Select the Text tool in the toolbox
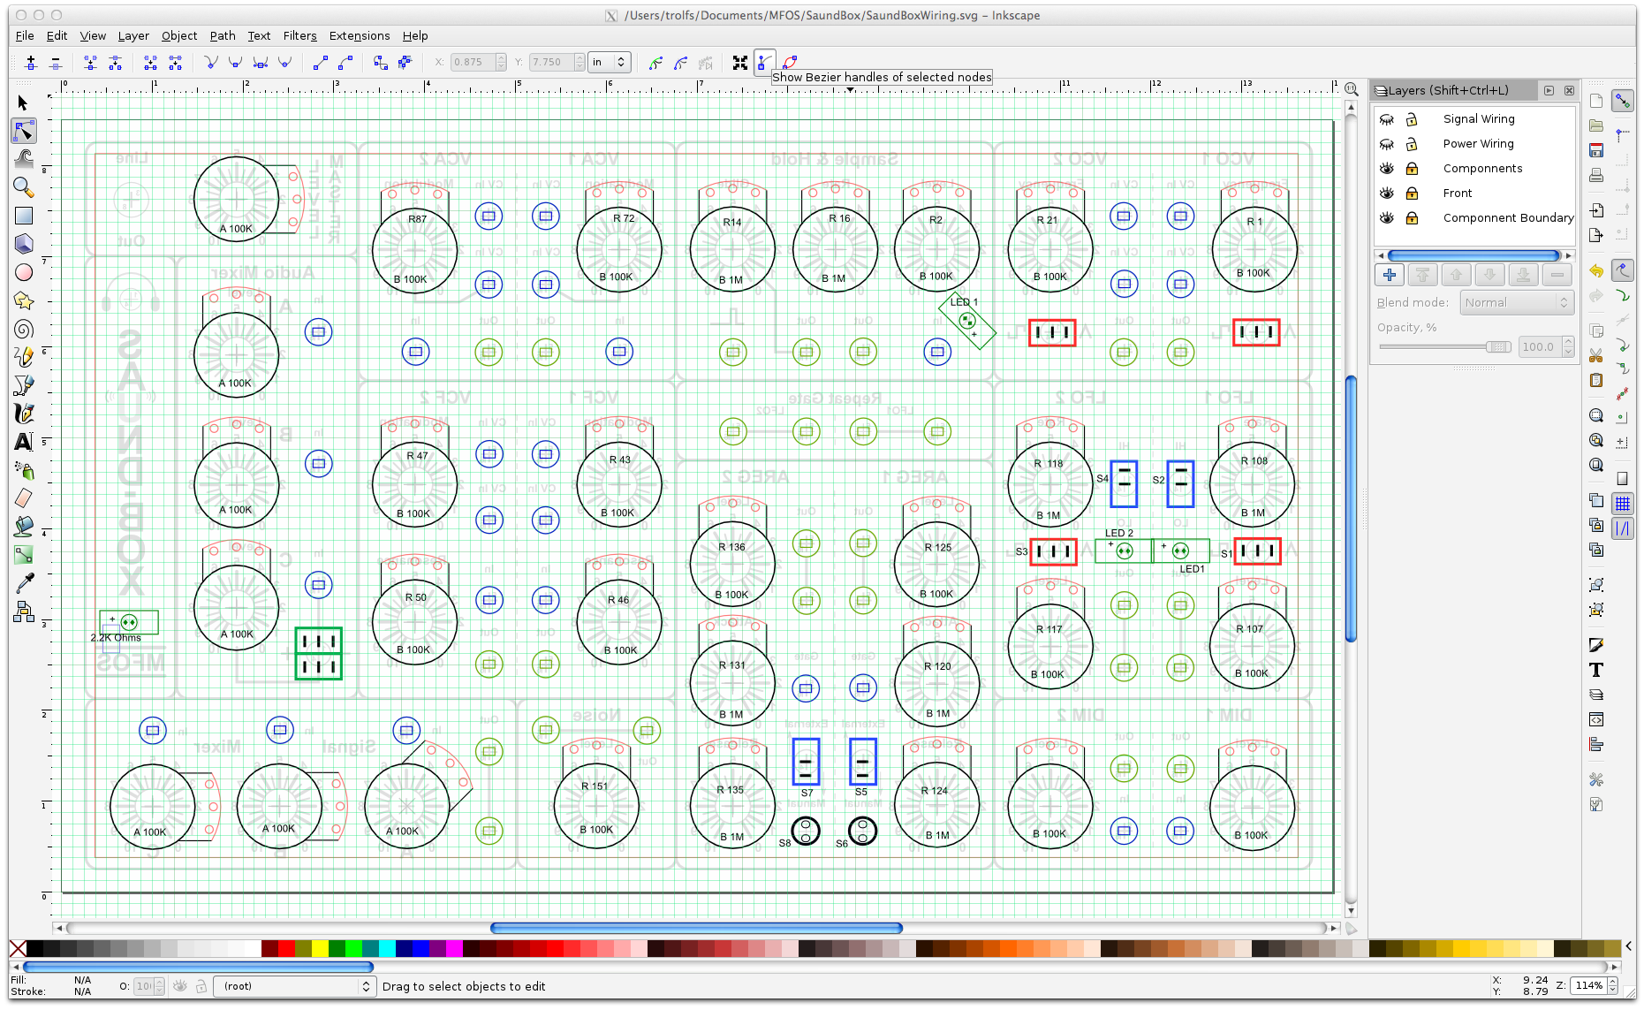 (23, 442)
